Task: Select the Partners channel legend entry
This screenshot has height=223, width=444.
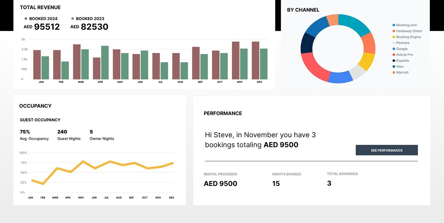Action: pyautogui.click(x=402, y=43)
